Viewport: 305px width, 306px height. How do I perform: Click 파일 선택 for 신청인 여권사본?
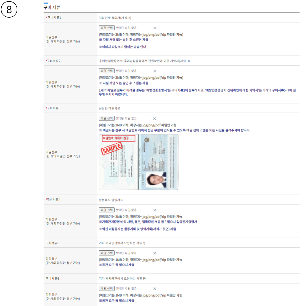107,118
